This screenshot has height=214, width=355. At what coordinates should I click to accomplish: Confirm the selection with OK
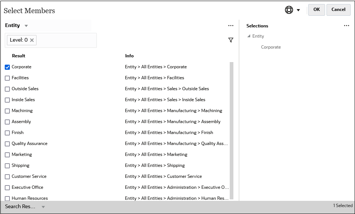pyautogui.click(x=317, y=10)
